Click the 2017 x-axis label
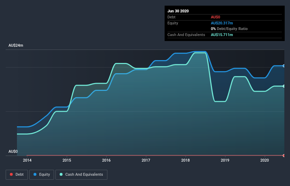Screen dimensions: 290x186 coord(146,160)
